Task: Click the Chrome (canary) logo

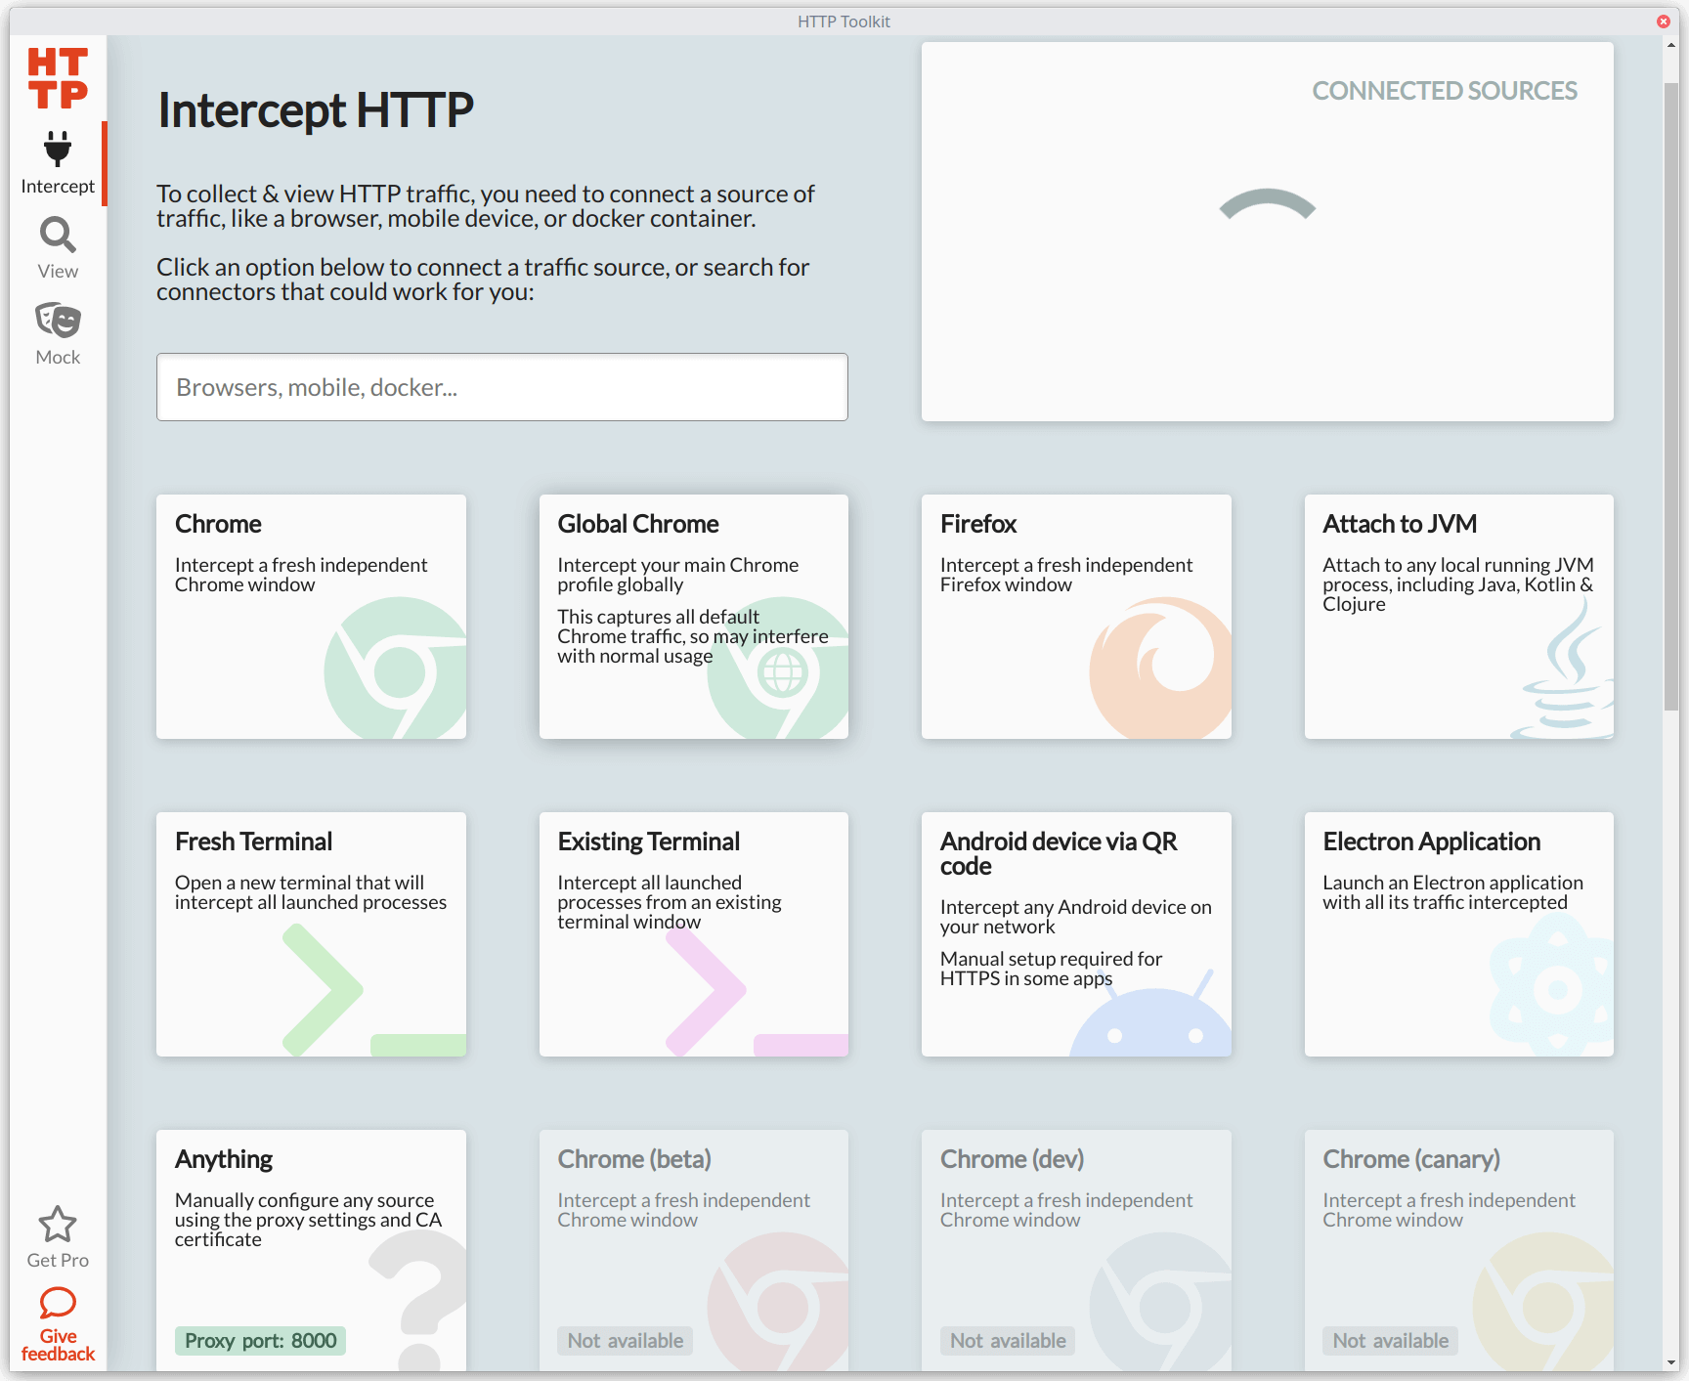Action: [x=1544, y=1302]
